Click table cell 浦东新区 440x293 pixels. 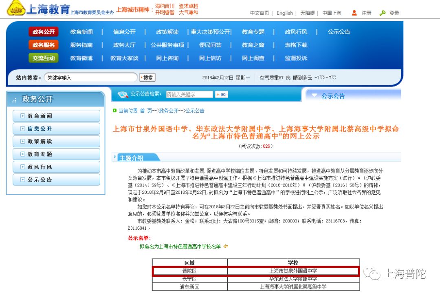pyautogui.click(x=189, y=287)
